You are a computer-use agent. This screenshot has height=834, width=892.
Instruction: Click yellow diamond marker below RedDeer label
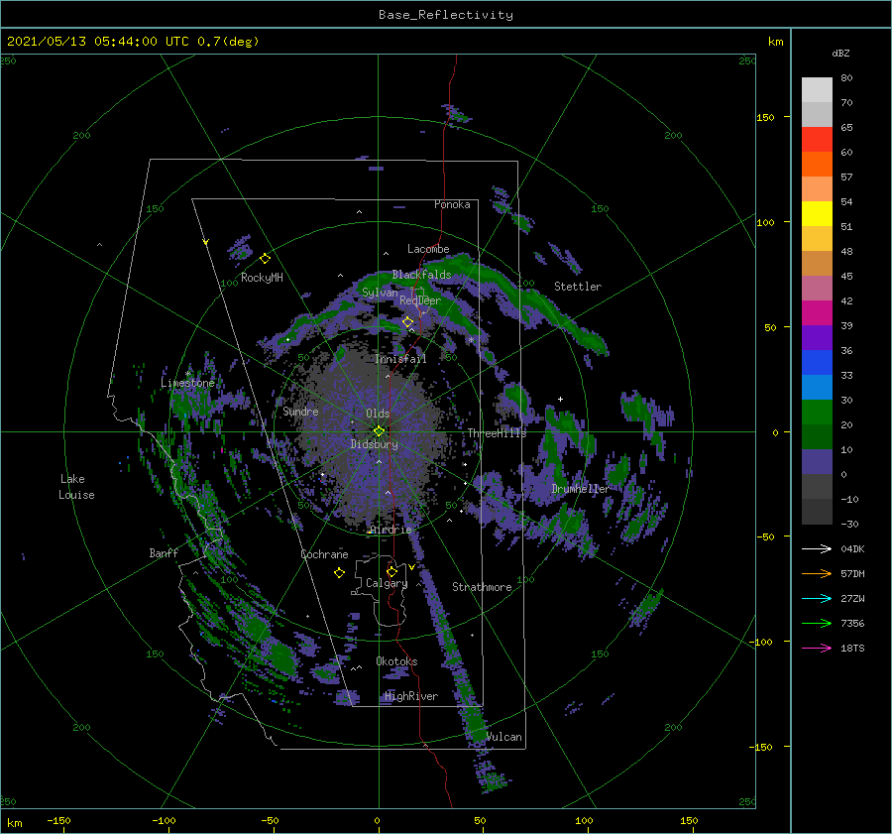(x=407, y=322)
